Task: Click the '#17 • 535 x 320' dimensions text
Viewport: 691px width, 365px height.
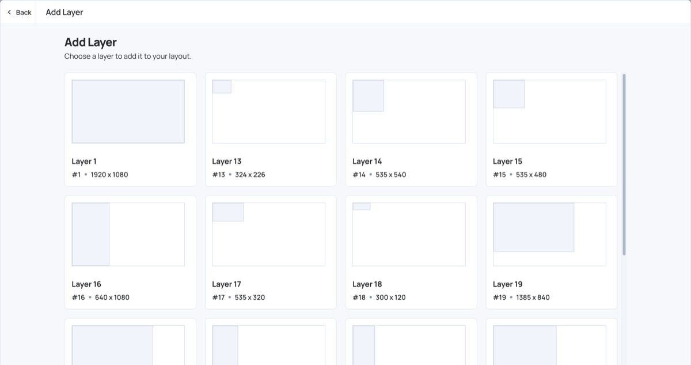Action: click(x=238, y=298)
